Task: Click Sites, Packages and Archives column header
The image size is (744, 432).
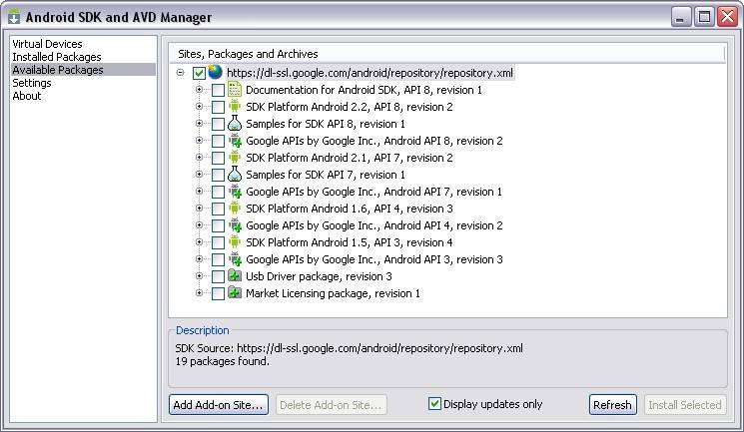Action: [x=447, y=54]
